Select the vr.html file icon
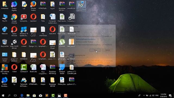Screen dimensions: 174x98 24,43
